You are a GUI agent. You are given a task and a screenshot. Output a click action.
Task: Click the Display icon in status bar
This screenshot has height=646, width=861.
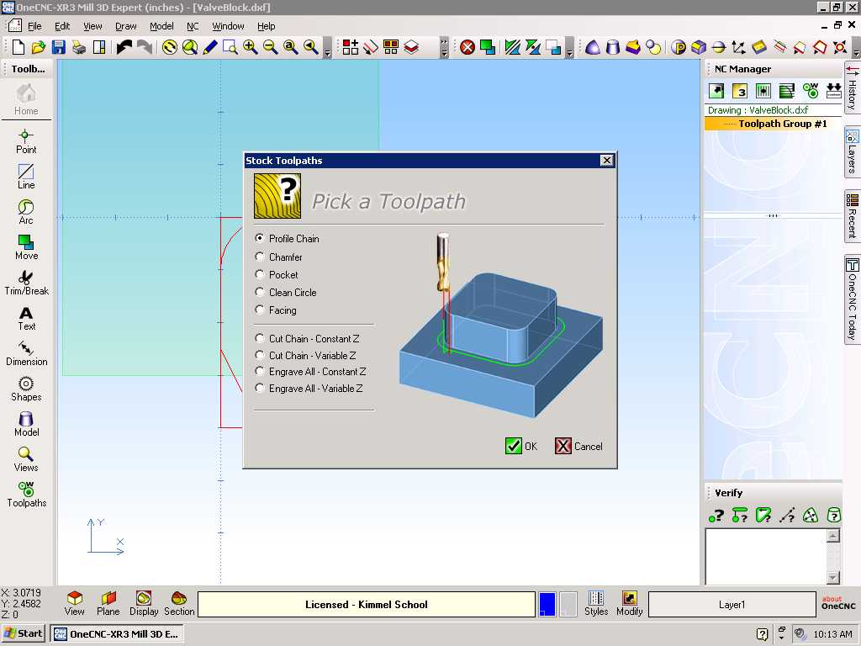144,604
